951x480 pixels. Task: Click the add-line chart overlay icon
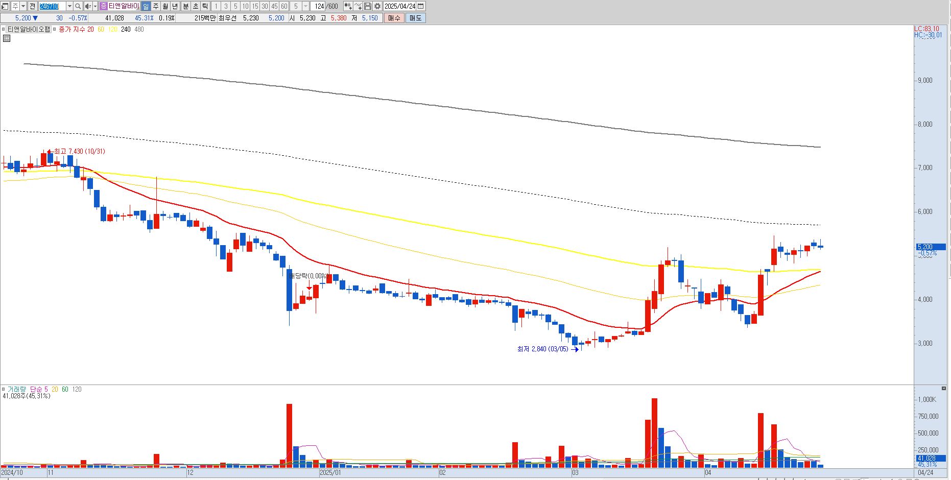pos(358,6)
